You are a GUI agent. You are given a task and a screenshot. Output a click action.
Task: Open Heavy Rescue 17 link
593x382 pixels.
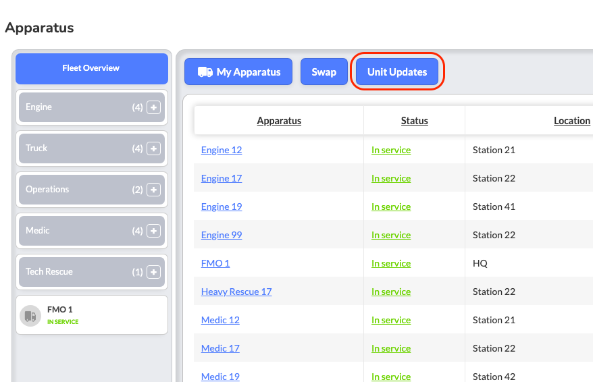[236, 292]
